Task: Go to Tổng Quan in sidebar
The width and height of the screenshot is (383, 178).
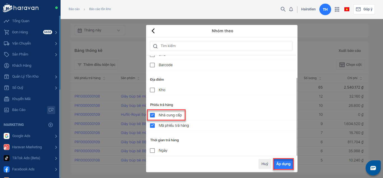Action: tap(20, 21)
